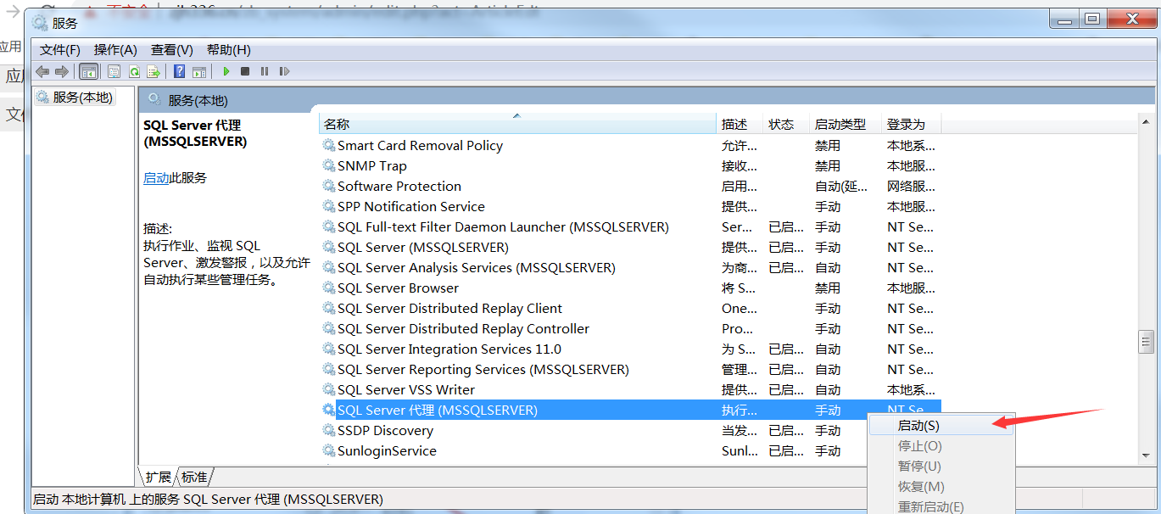This screenshot has width=1161, height=514.
Task: Go back using the toolbar back arrow
Action: pos(42,72)
